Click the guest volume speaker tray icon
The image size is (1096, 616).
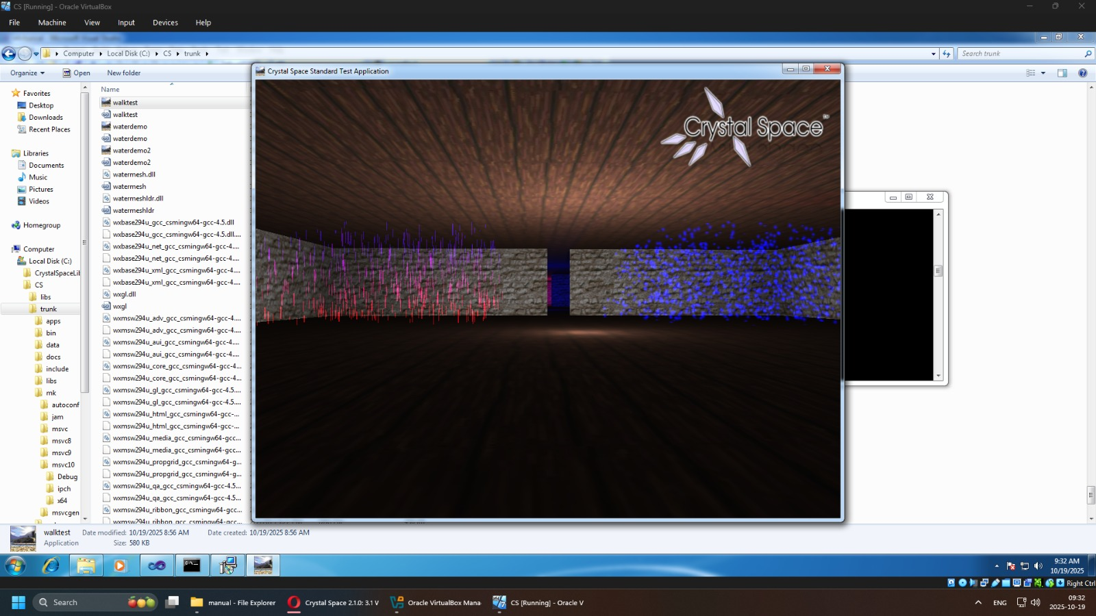1038,566
